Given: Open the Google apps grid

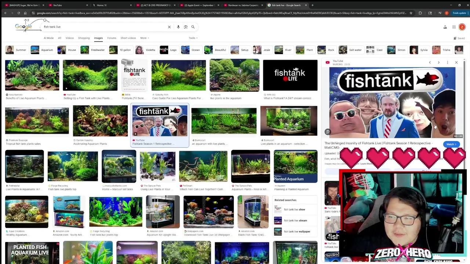Looking at the screenshot, I should pyautogui.click(x=454, y=27).
